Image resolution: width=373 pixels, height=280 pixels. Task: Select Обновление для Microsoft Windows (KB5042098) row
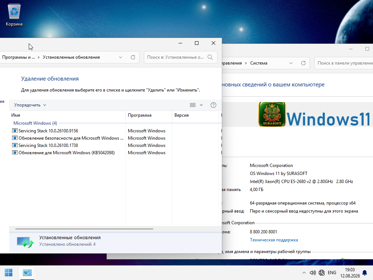pos(115,153)
